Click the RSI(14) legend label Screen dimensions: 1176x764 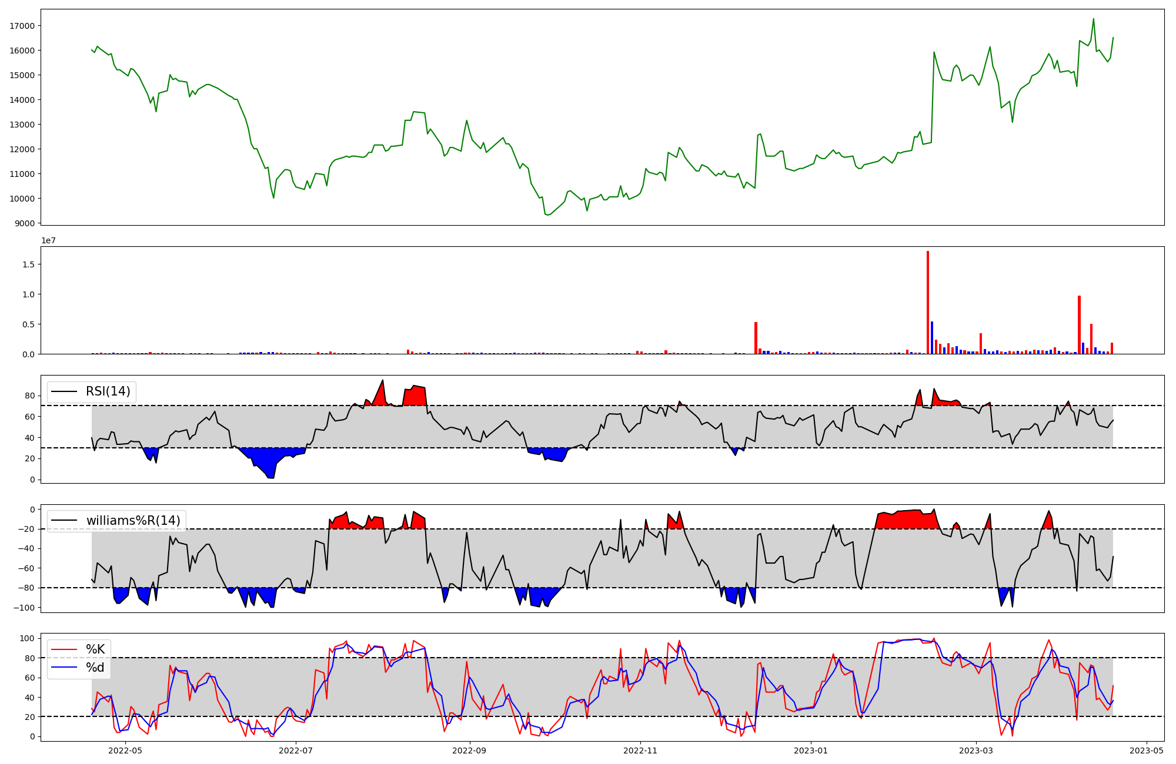click(x=108, y=391)
